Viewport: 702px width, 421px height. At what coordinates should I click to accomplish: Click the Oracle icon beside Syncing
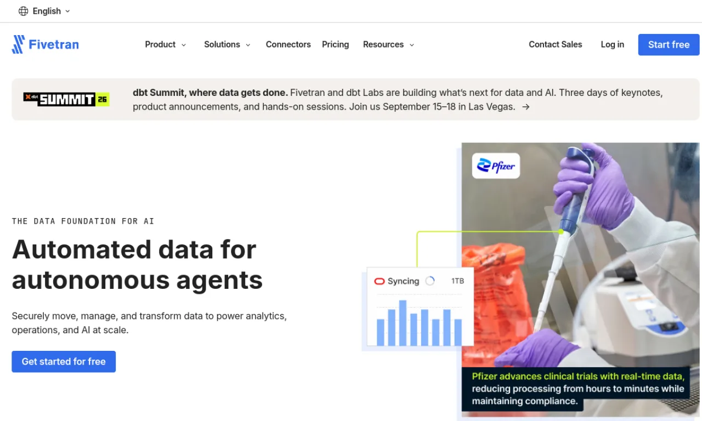pos(379,281)
